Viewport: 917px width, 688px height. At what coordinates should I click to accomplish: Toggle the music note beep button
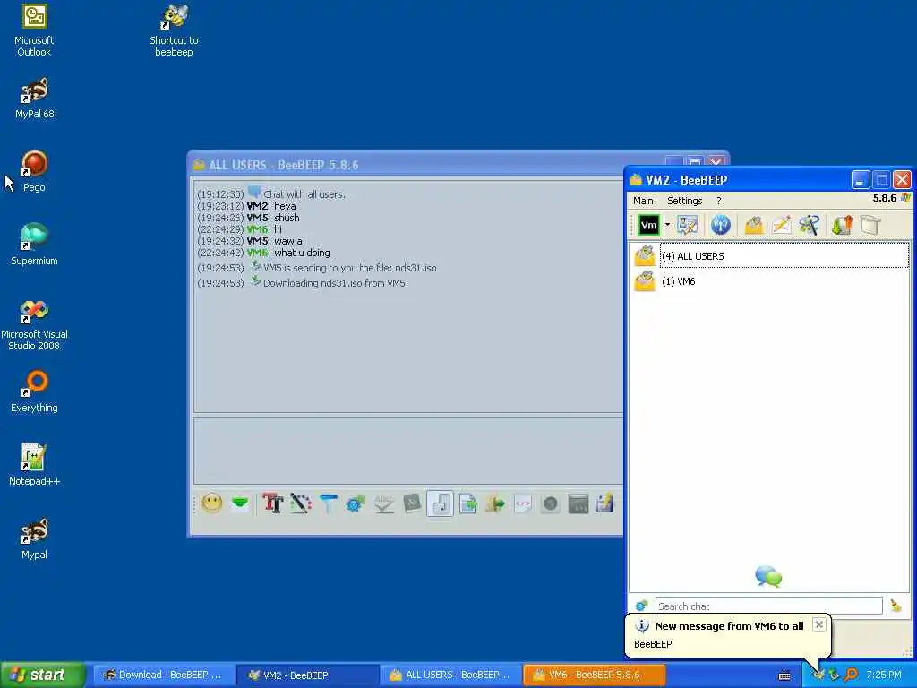pyautogui.click(x=441, y=503)
